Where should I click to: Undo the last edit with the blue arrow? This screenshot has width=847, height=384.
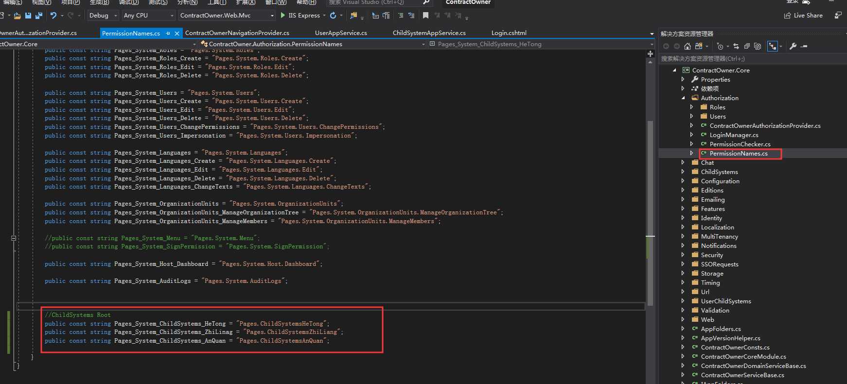[53, 16]
